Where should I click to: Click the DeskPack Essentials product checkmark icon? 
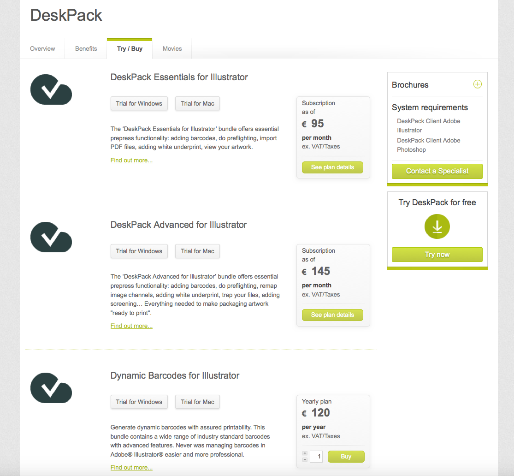click(51, 89)
